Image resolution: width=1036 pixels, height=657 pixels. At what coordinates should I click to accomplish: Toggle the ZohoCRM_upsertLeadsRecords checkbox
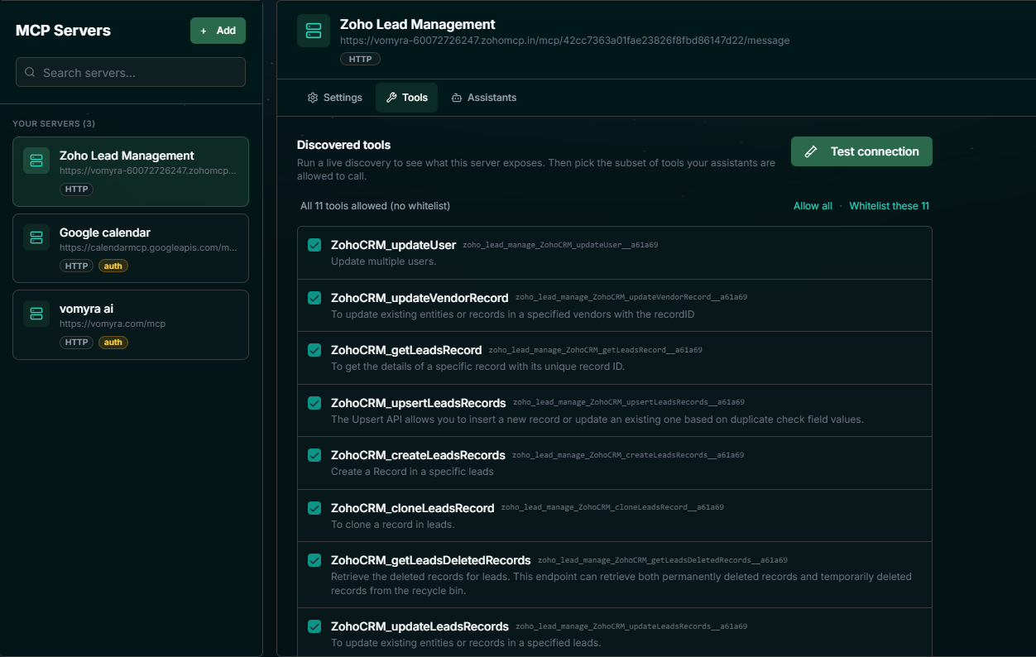[314, 403]
